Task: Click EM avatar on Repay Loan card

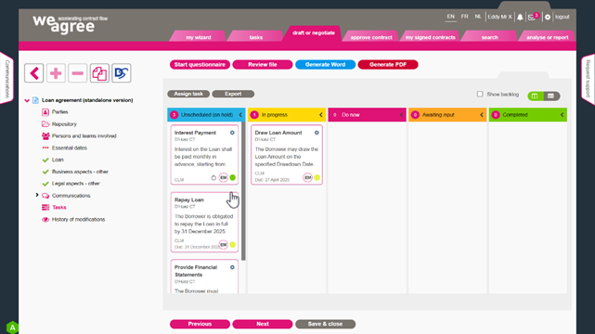Action: [x=224, y=245]
